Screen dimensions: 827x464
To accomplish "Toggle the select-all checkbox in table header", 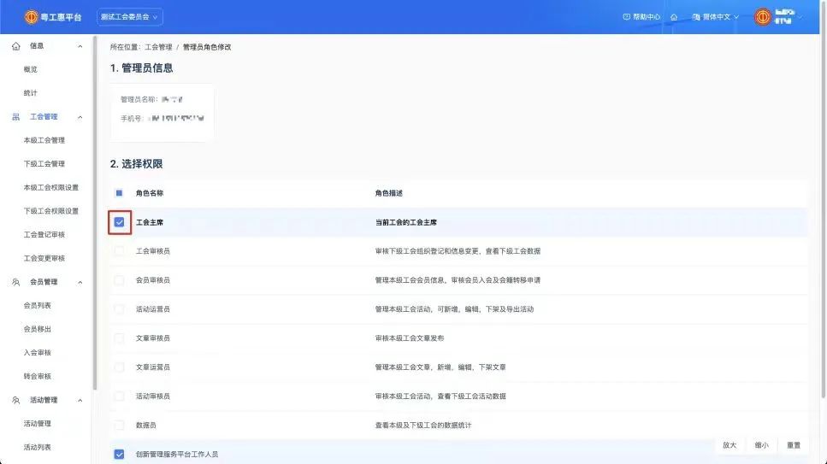I will (119, 193).
